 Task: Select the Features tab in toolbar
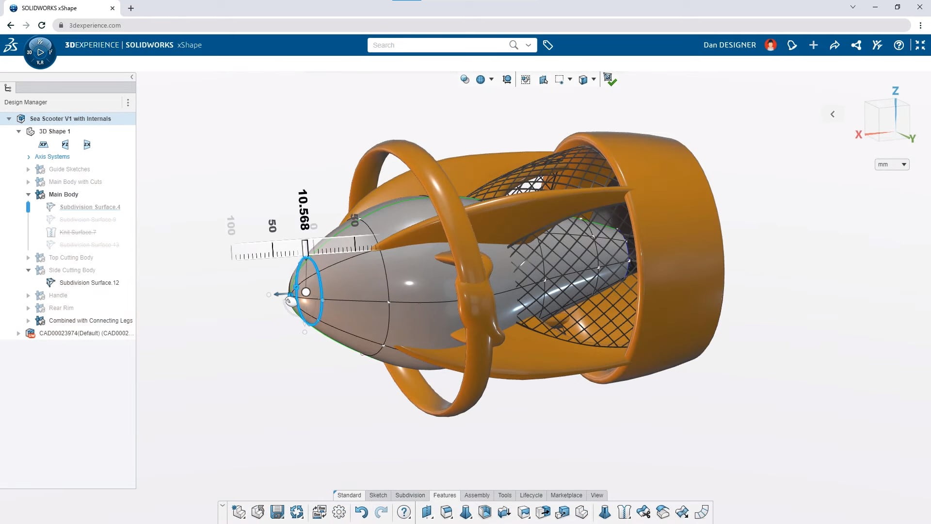(445, 494)
